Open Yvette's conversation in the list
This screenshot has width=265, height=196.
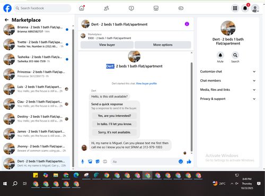click(x=36, y=44)
